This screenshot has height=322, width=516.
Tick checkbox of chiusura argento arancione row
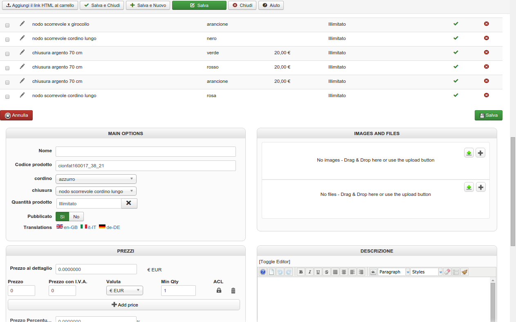pyautogui.click(x=7, y=82)
